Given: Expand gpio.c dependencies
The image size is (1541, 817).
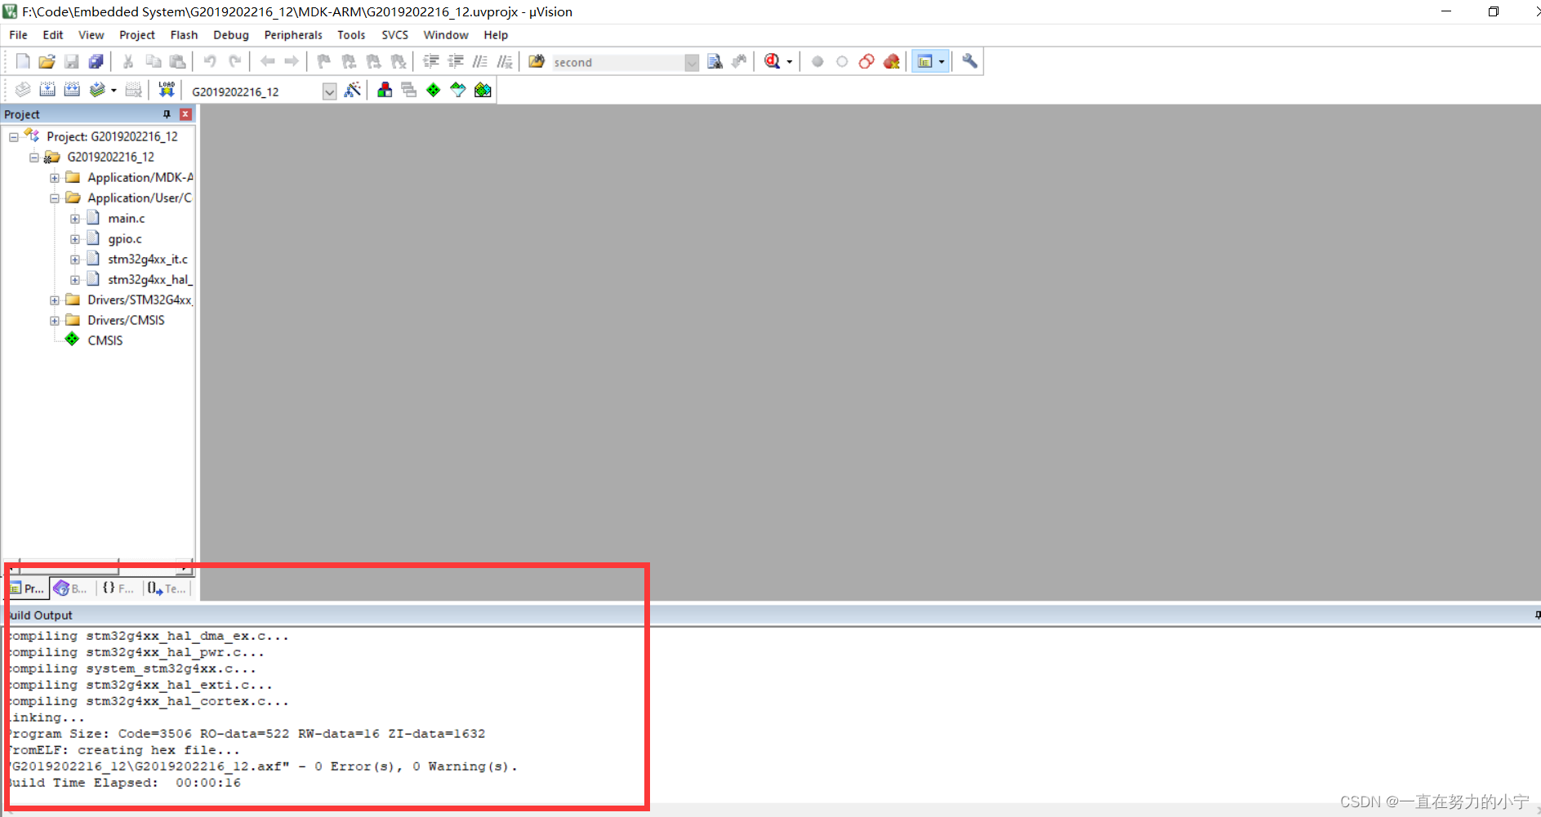Looking at the screenshot, I should (75, 239).
